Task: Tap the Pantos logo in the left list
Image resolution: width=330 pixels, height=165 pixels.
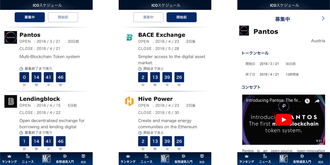Action: [11, 37]
